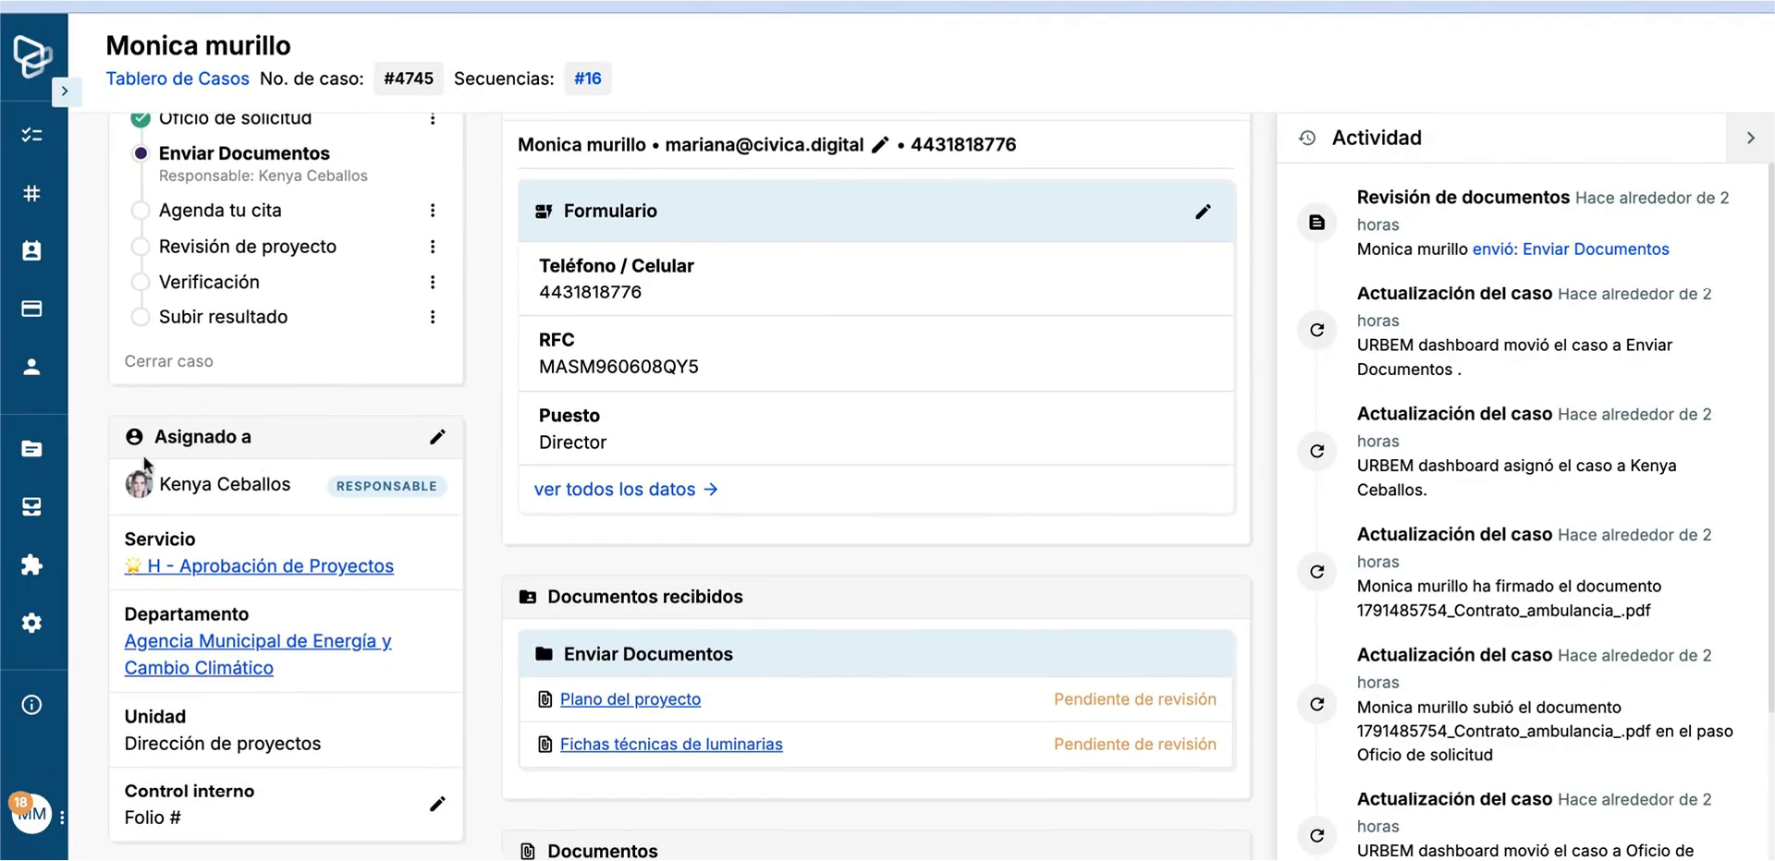Screen dimensions: 1775x861
Task: Open the task checklist sidebar icon
Action: [x=31, y=135]
